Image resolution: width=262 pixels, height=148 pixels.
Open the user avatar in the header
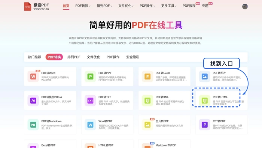tap(245, 6)
